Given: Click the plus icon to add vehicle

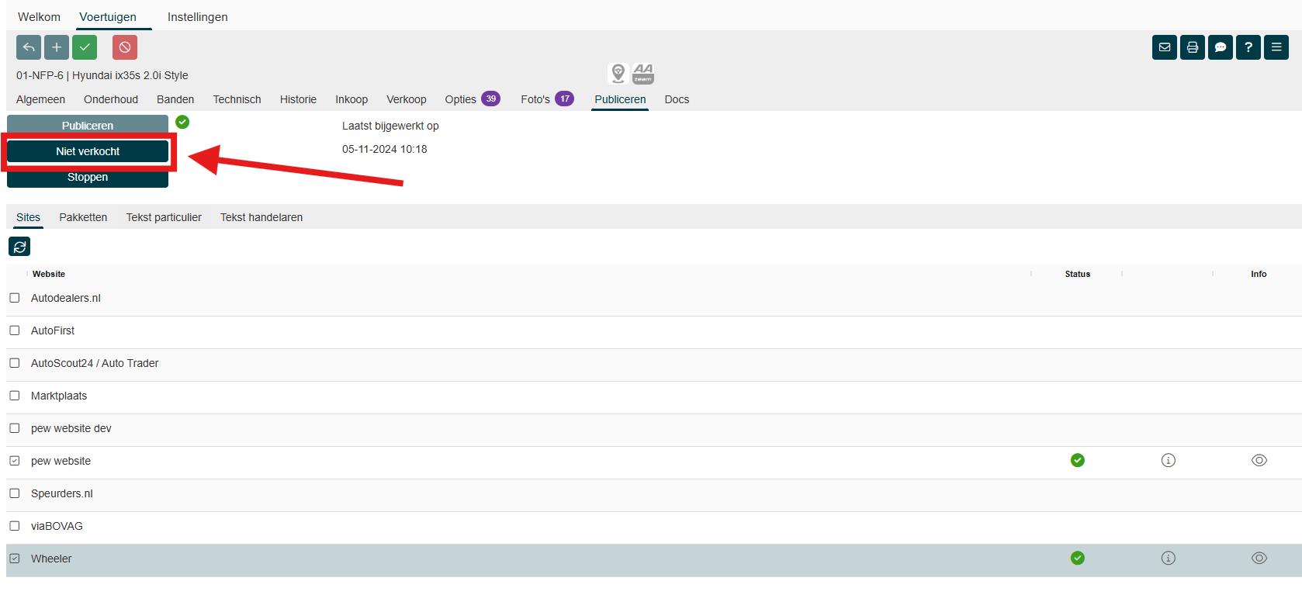Looking at the screenshot, I should coord(57,47).
